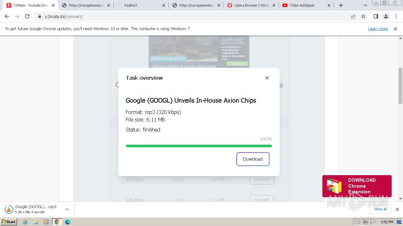Open Chrome's three-dot menu
The image size is (403, 226).
(x=396, y=17)
